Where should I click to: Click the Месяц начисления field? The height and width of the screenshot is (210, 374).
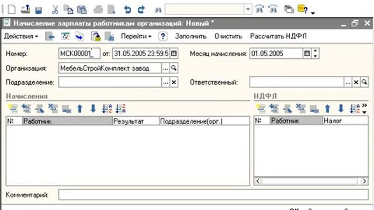(276, 53)
